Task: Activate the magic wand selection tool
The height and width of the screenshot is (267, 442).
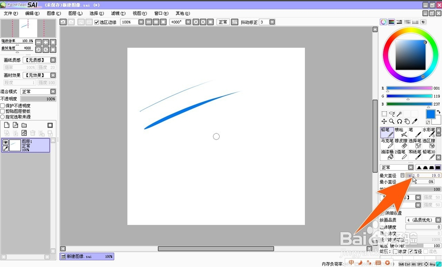Action: [399, 114]
